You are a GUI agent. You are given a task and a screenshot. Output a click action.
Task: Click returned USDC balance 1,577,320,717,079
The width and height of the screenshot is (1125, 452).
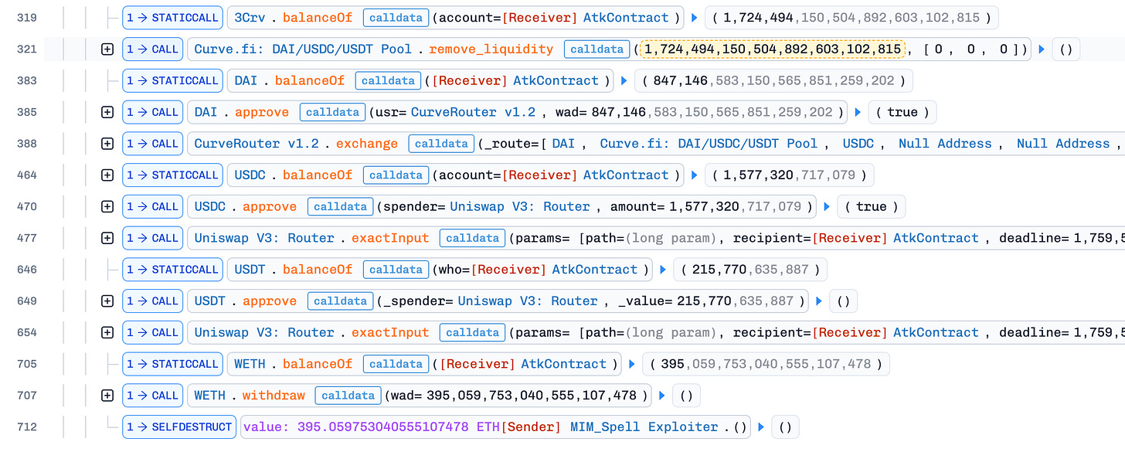tap(789, 175)
